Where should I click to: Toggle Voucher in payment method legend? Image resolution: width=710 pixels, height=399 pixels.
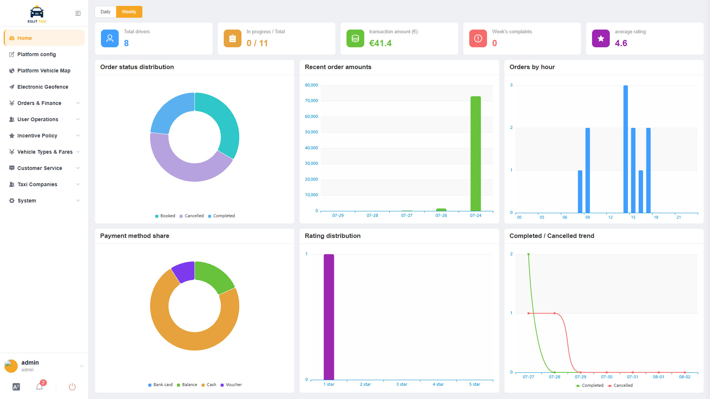(231, 385)
